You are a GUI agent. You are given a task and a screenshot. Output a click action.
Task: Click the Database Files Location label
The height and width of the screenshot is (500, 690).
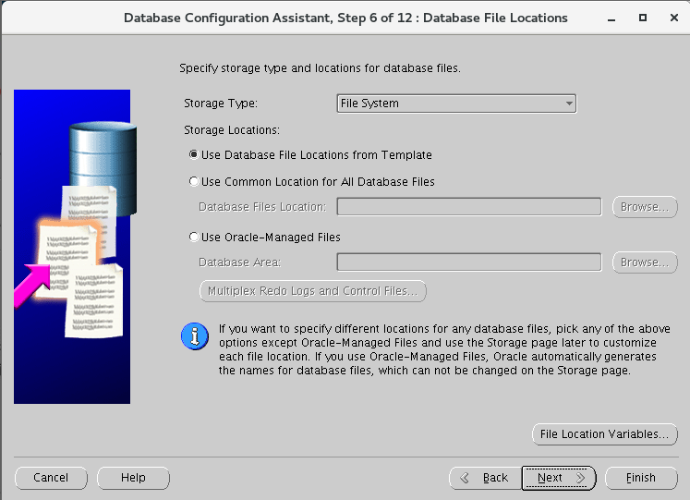pos(262,207)
